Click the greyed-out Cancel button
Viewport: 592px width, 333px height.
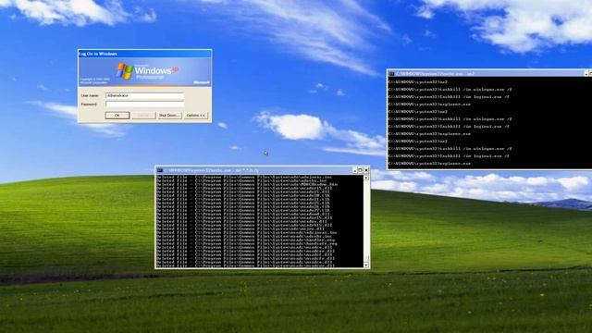tap(143, 115)
